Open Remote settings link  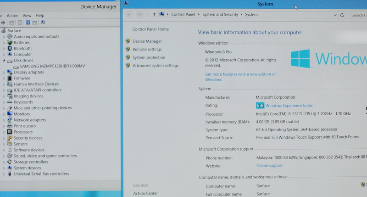click(147, 49)
